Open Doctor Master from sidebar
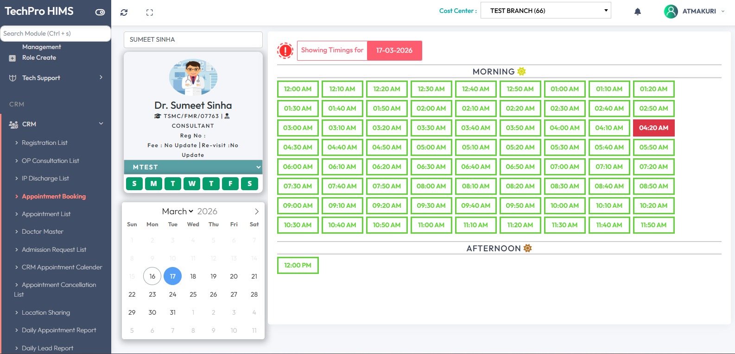This screenshot has height=354, width=735. click(x=42, y=231)
